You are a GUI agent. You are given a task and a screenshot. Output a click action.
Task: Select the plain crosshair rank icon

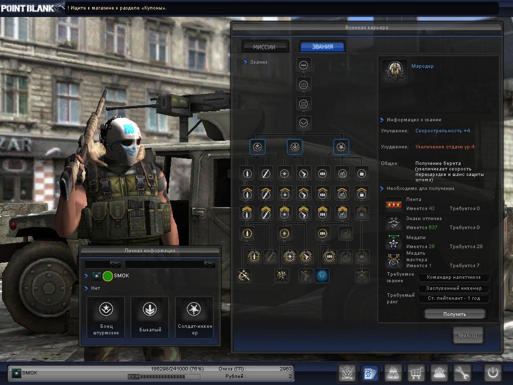[285, 173]
